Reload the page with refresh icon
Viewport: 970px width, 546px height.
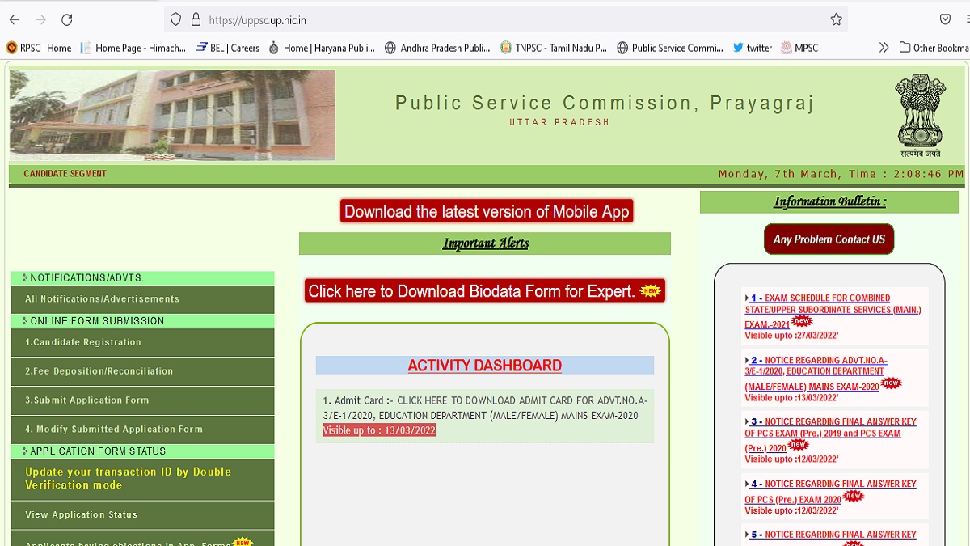point(67,19)
